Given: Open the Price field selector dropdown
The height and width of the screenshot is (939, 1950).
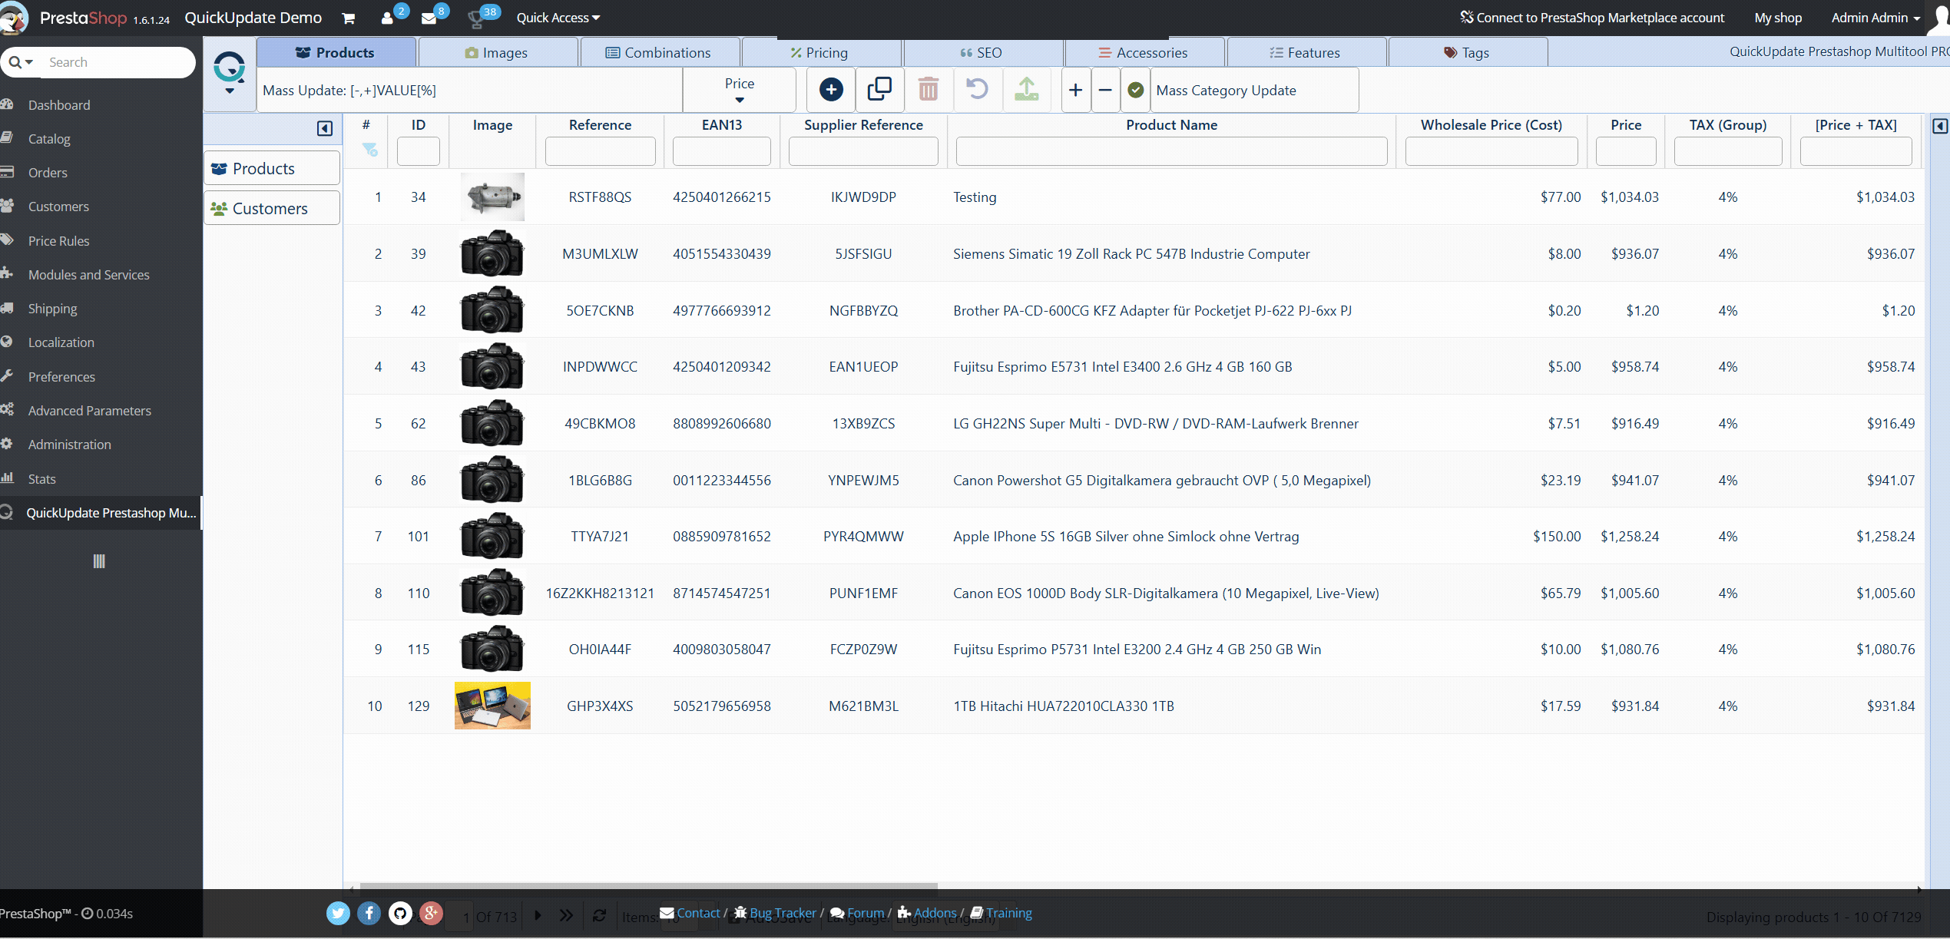Looking at the screenshot, I should (x=739, y=90).
